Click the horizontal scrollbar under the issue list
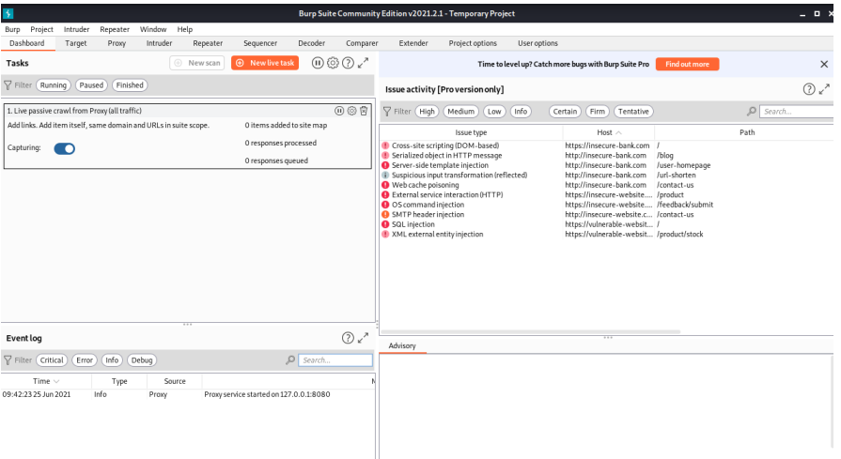The image size is (841, 459). pyautogui.click(x=531, y=332)
